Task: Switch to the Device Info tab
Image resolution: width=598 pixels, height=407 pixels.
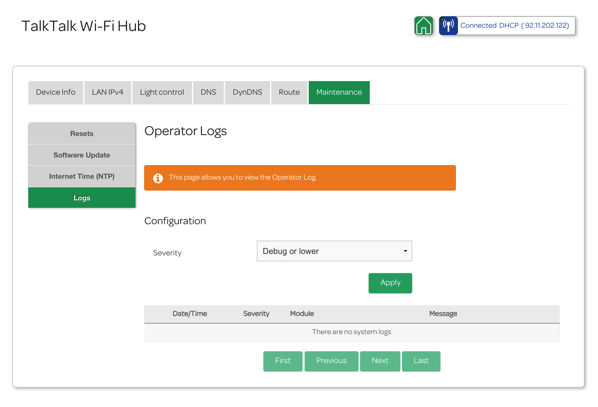Action: (x=55, y=92)
